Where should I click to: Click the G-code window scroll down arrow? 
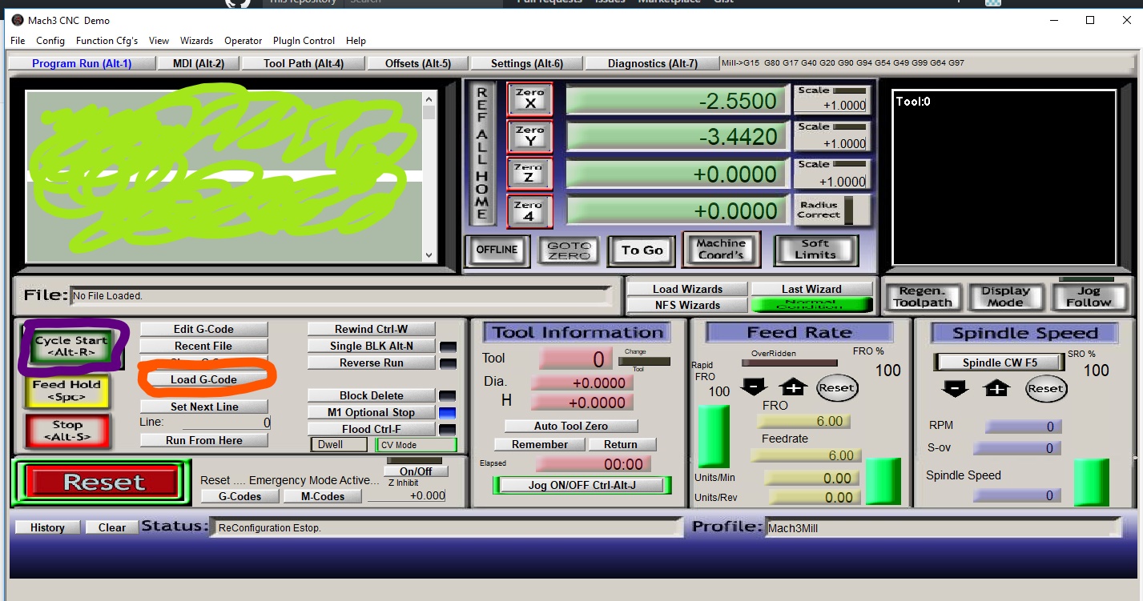pyautogui.click(x=429, y=255)
